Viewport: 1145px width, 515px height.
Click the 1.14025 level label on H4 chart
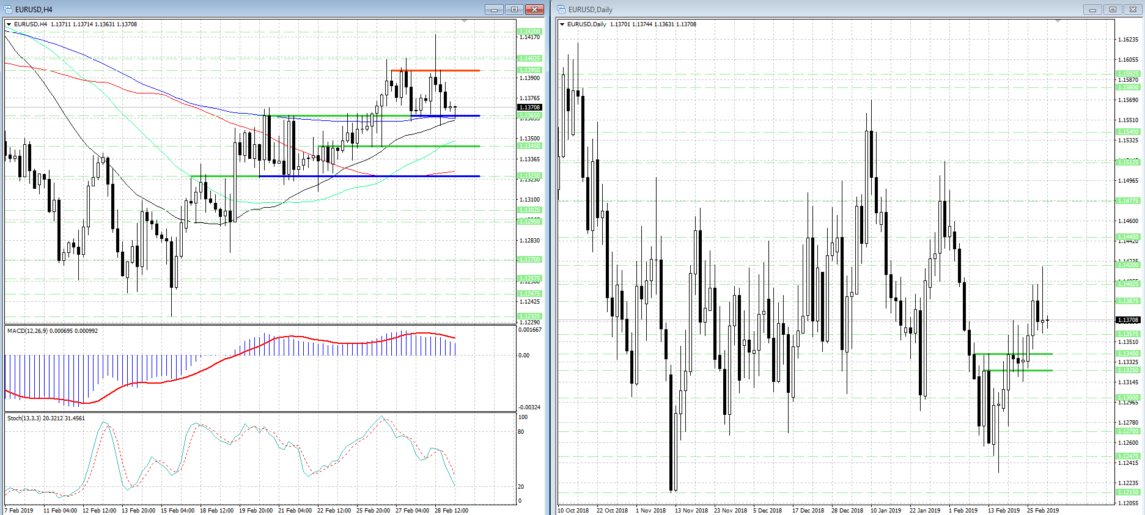pos(529,59)
